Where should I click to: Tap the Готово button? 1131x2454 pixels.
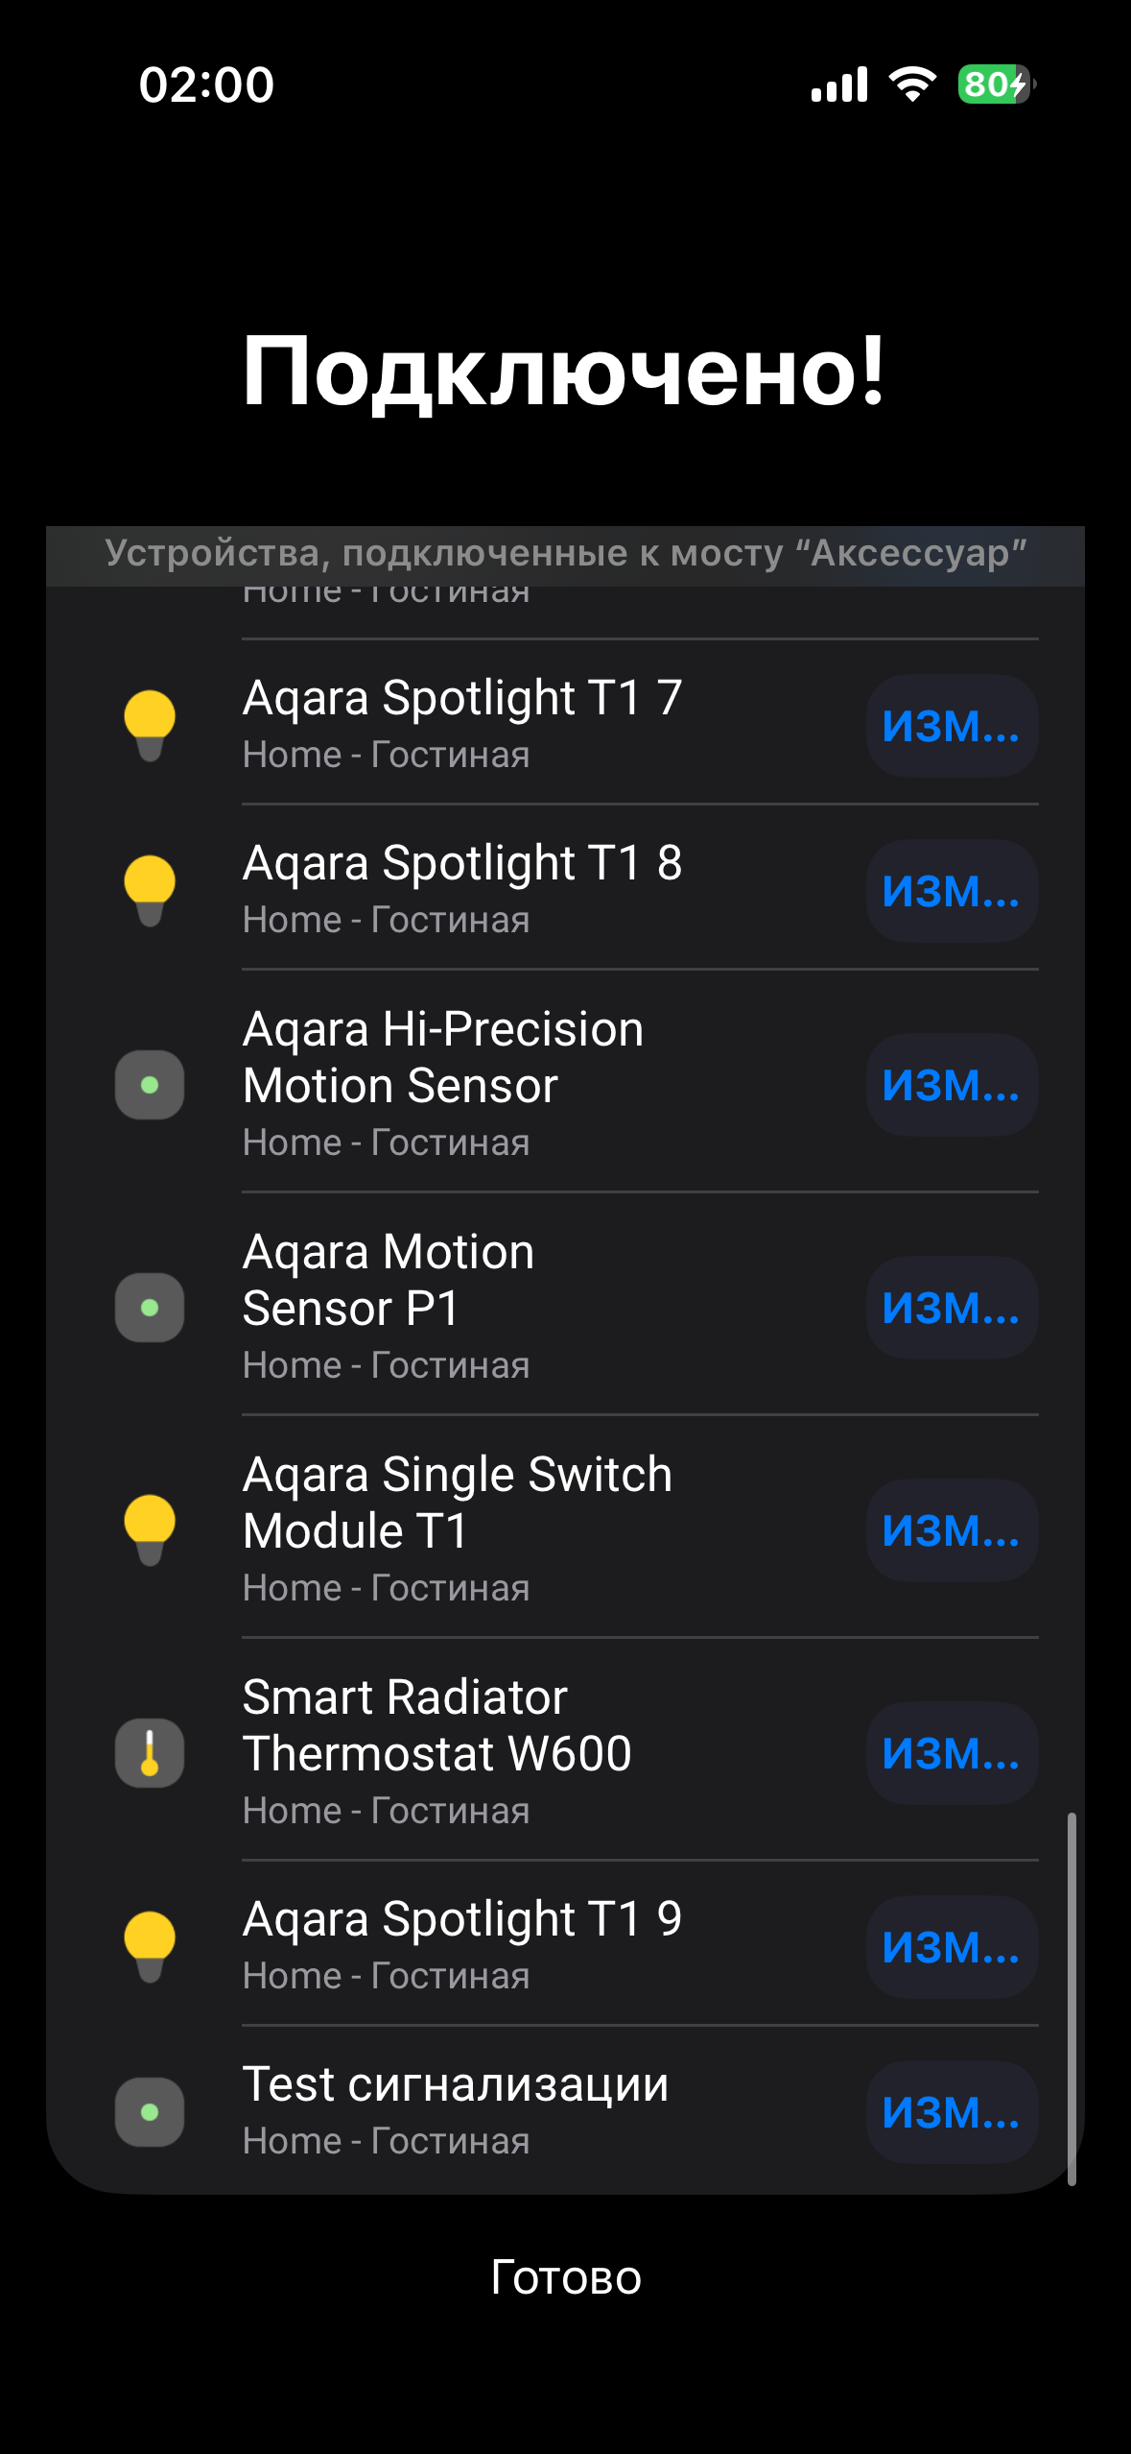tap(566, 2277)
